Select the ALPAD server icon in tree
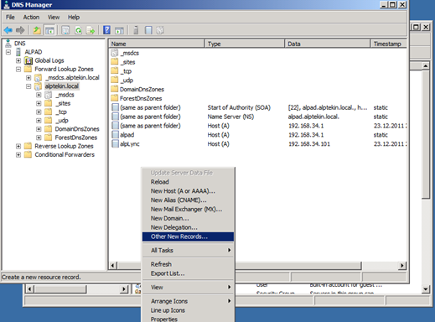Image resolution: width=435 pixels, height=322 pixels. (18, 52)
